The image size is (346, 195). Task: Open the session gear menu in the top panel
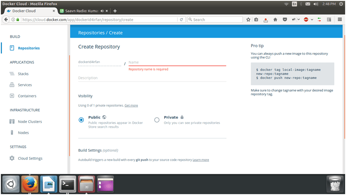[x=341, y=4]
